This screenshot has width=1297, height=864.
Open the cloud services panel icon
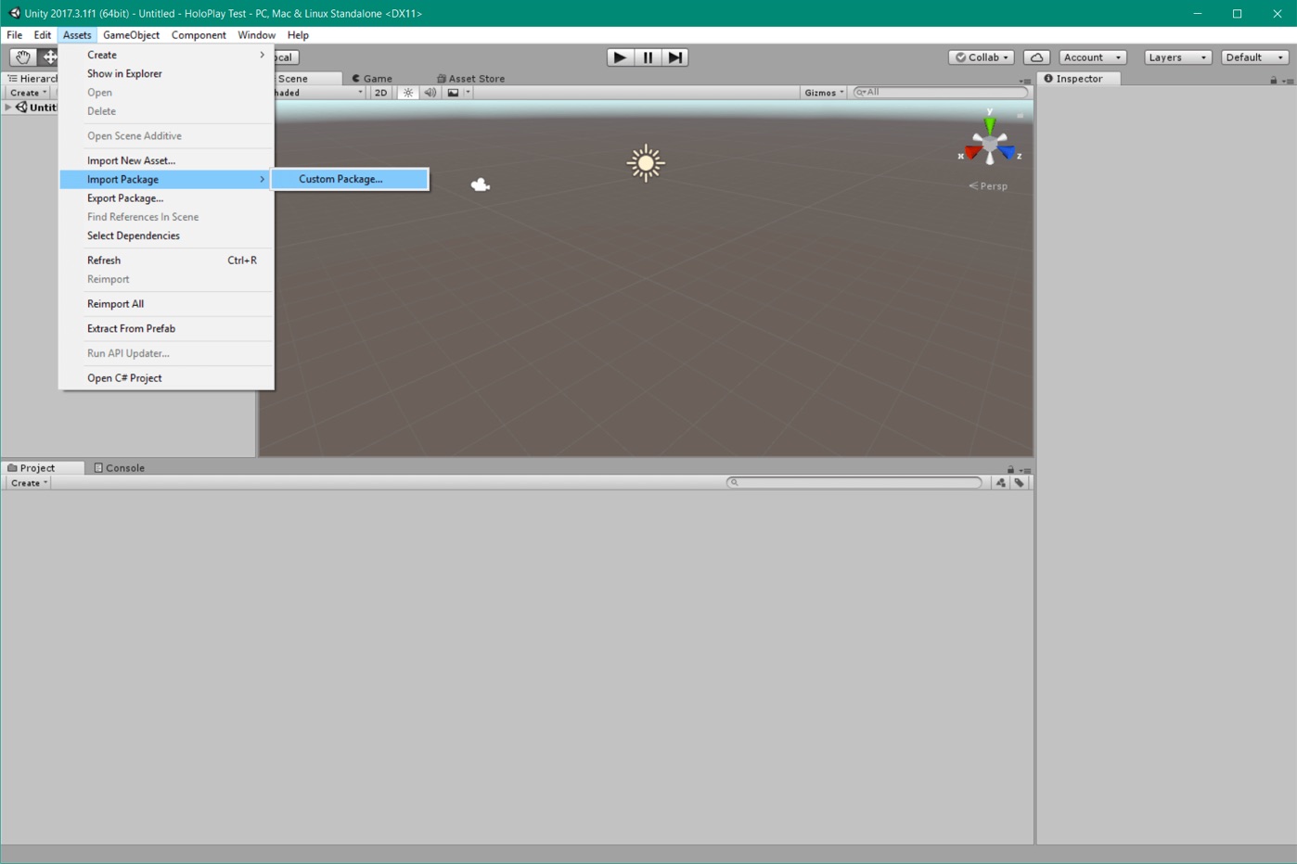(1036, 57)
